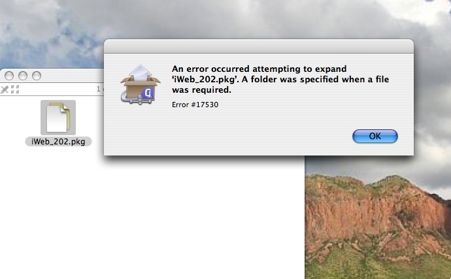Click the error dialog's title bar
Image resolution: width=451 pixels, height=279 pixels.
tap(259, 46)
